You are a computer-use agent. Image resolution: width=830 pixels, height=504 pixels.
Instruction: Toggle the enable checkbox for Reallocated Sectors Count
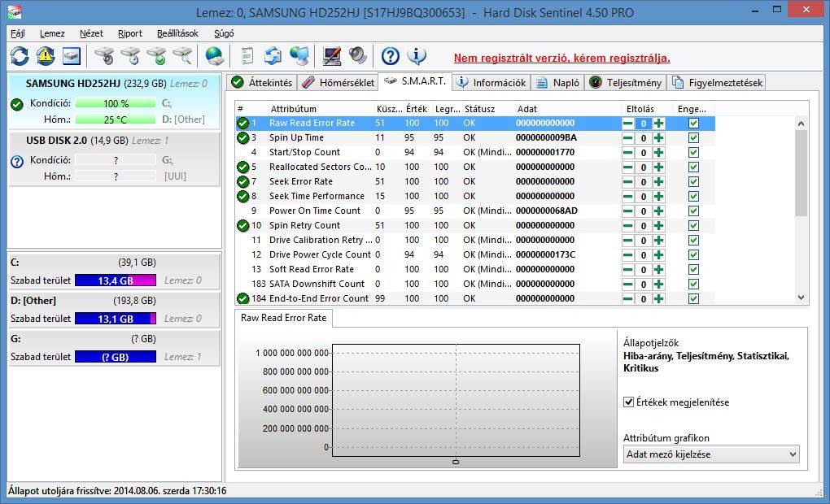click(x=693, y=167)
